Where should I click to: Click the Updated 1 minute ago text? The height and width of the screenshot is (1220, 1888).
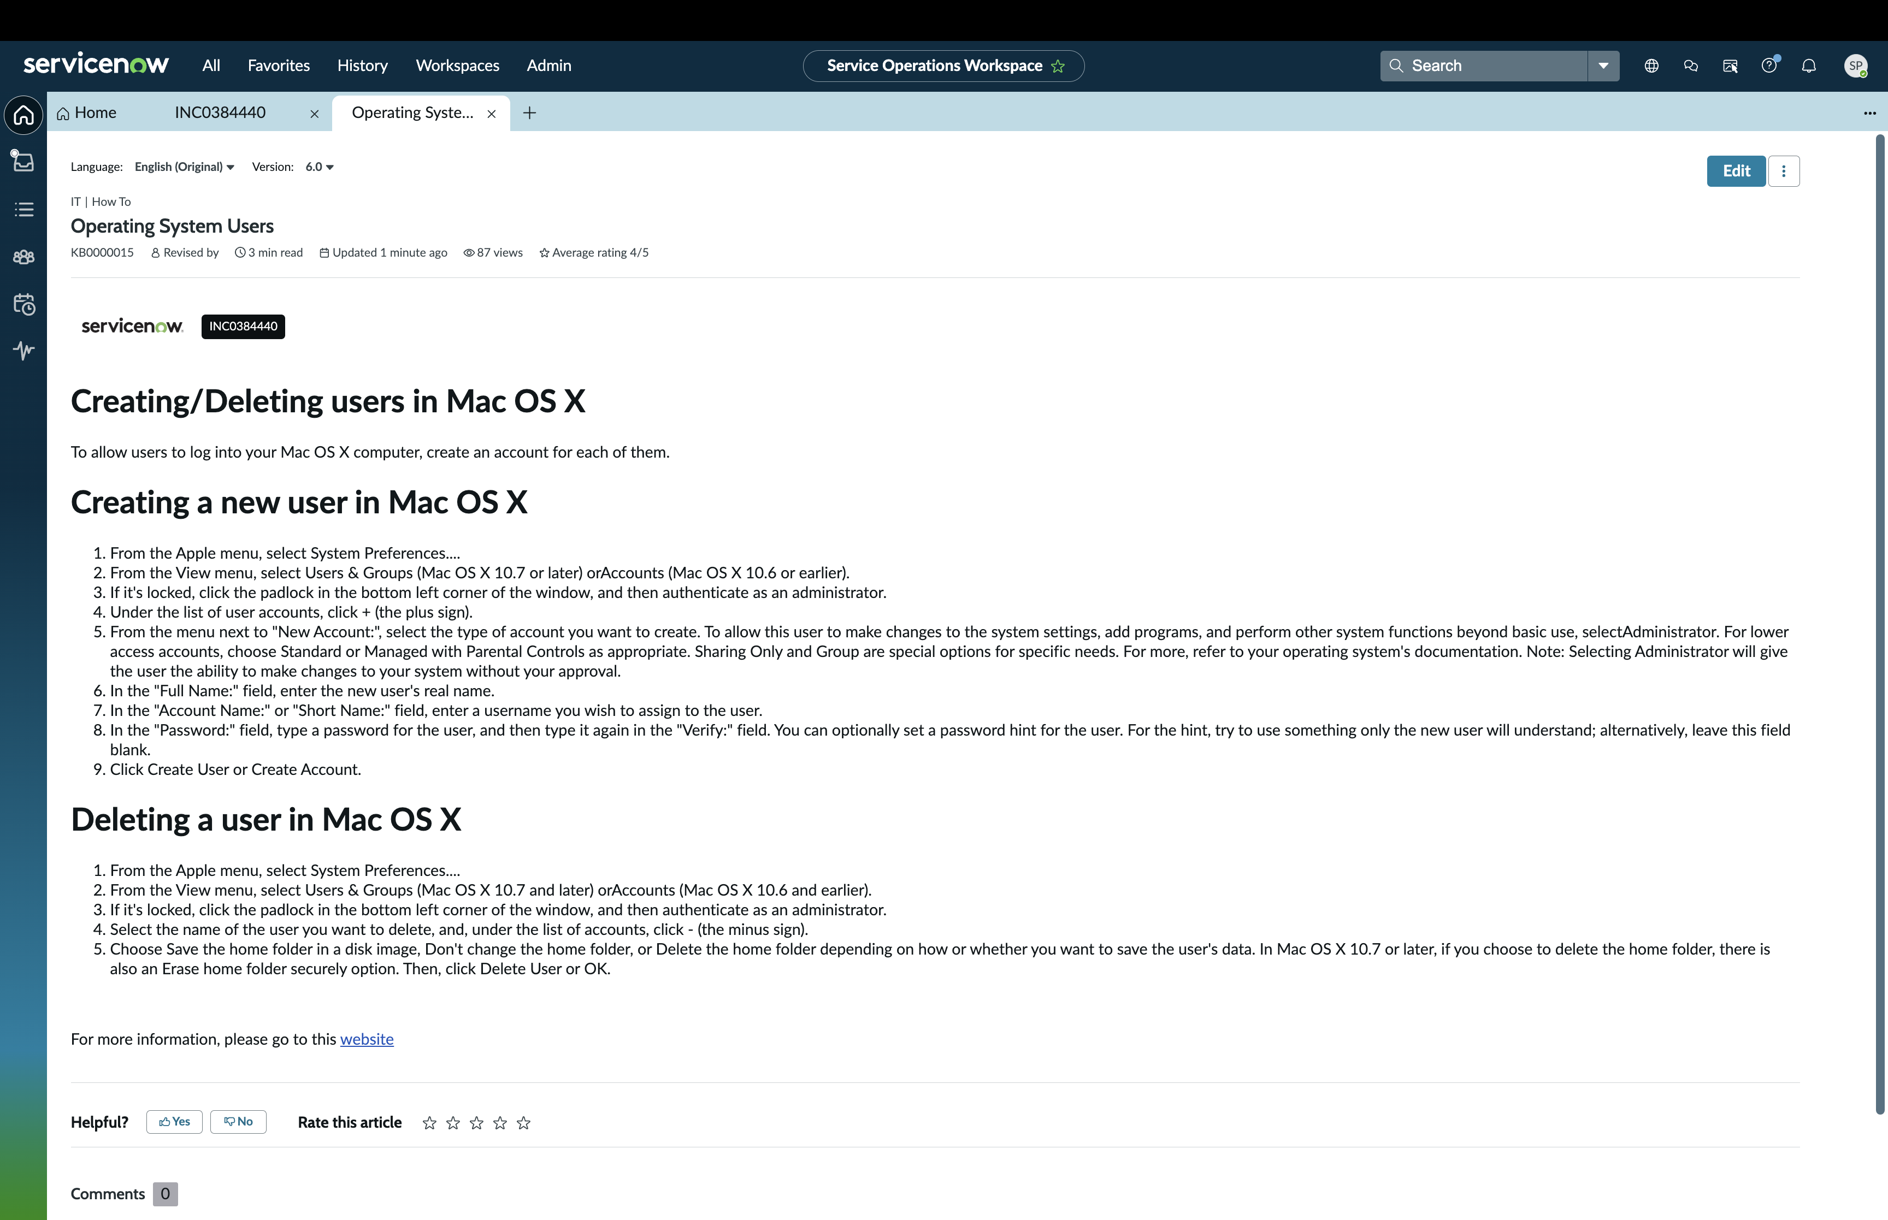click(x=383, y=253)
